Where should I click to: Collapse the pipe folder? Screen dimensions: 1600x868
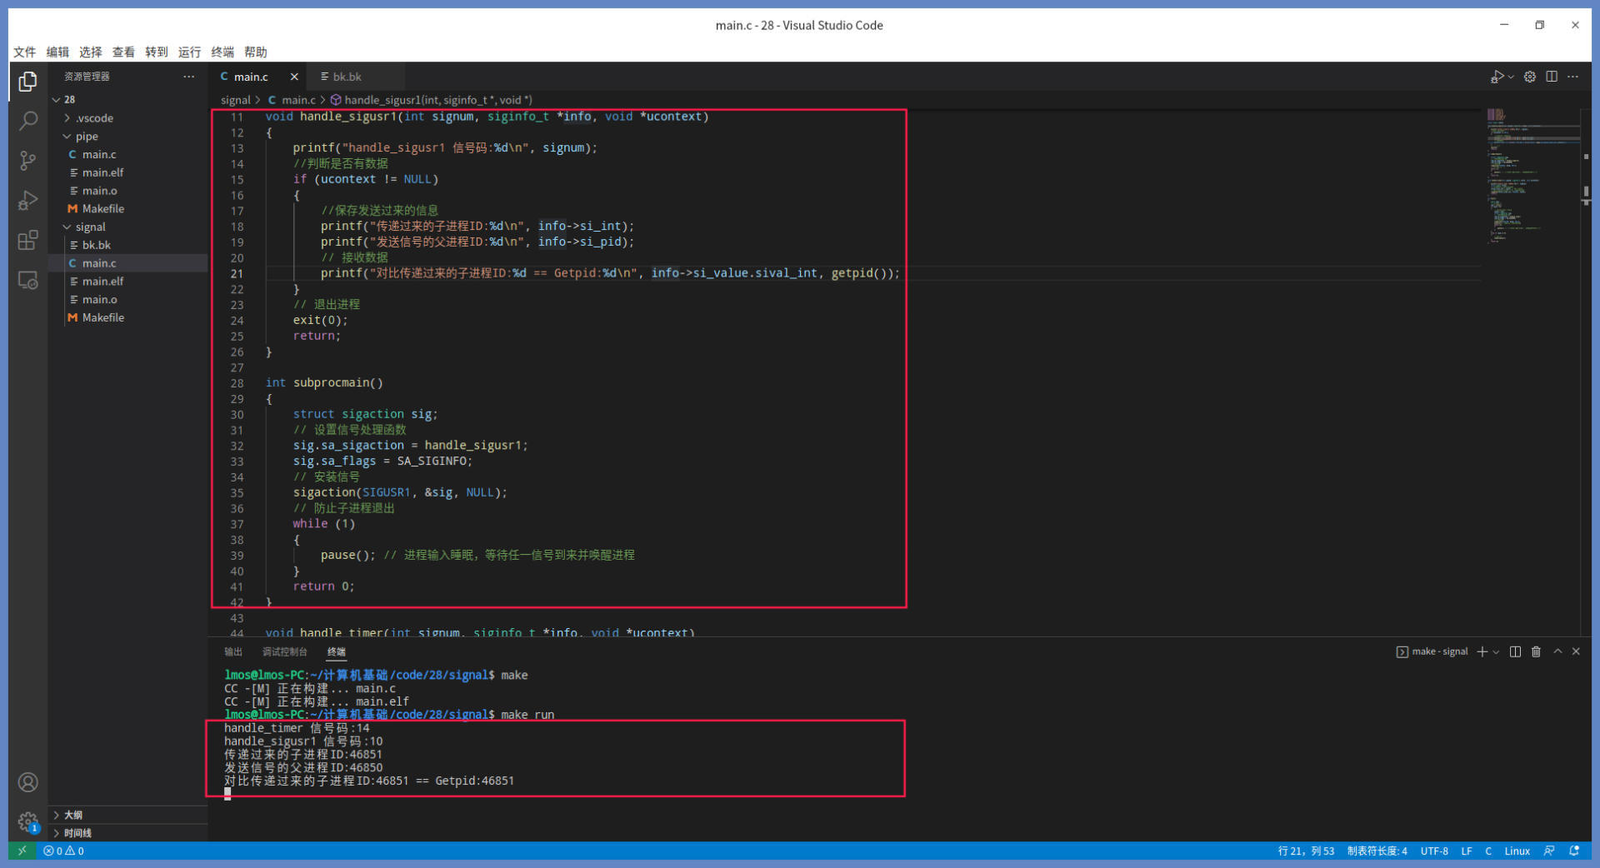(x=86, y=137)
